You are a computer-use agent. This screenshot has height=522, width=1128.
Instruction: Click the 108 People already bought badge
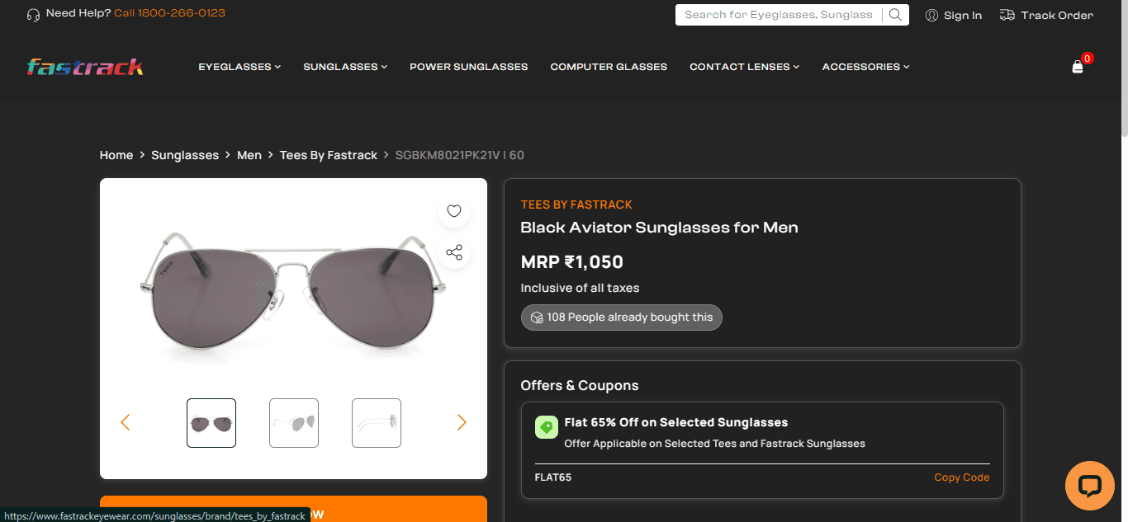coord(622,317)
